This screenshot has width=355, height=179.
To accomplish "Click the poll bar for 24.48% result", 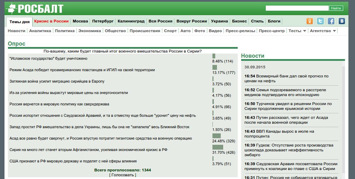I will point(217,136).
